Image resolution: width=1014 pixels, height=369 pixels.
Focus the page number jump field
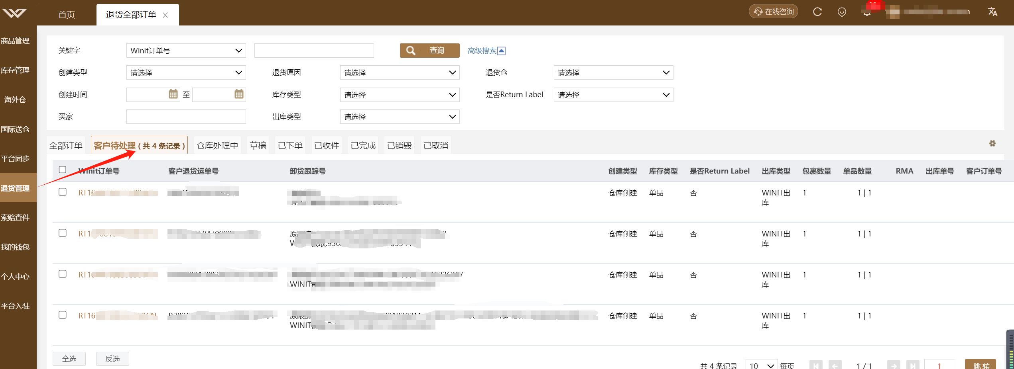tap(939, 365)
